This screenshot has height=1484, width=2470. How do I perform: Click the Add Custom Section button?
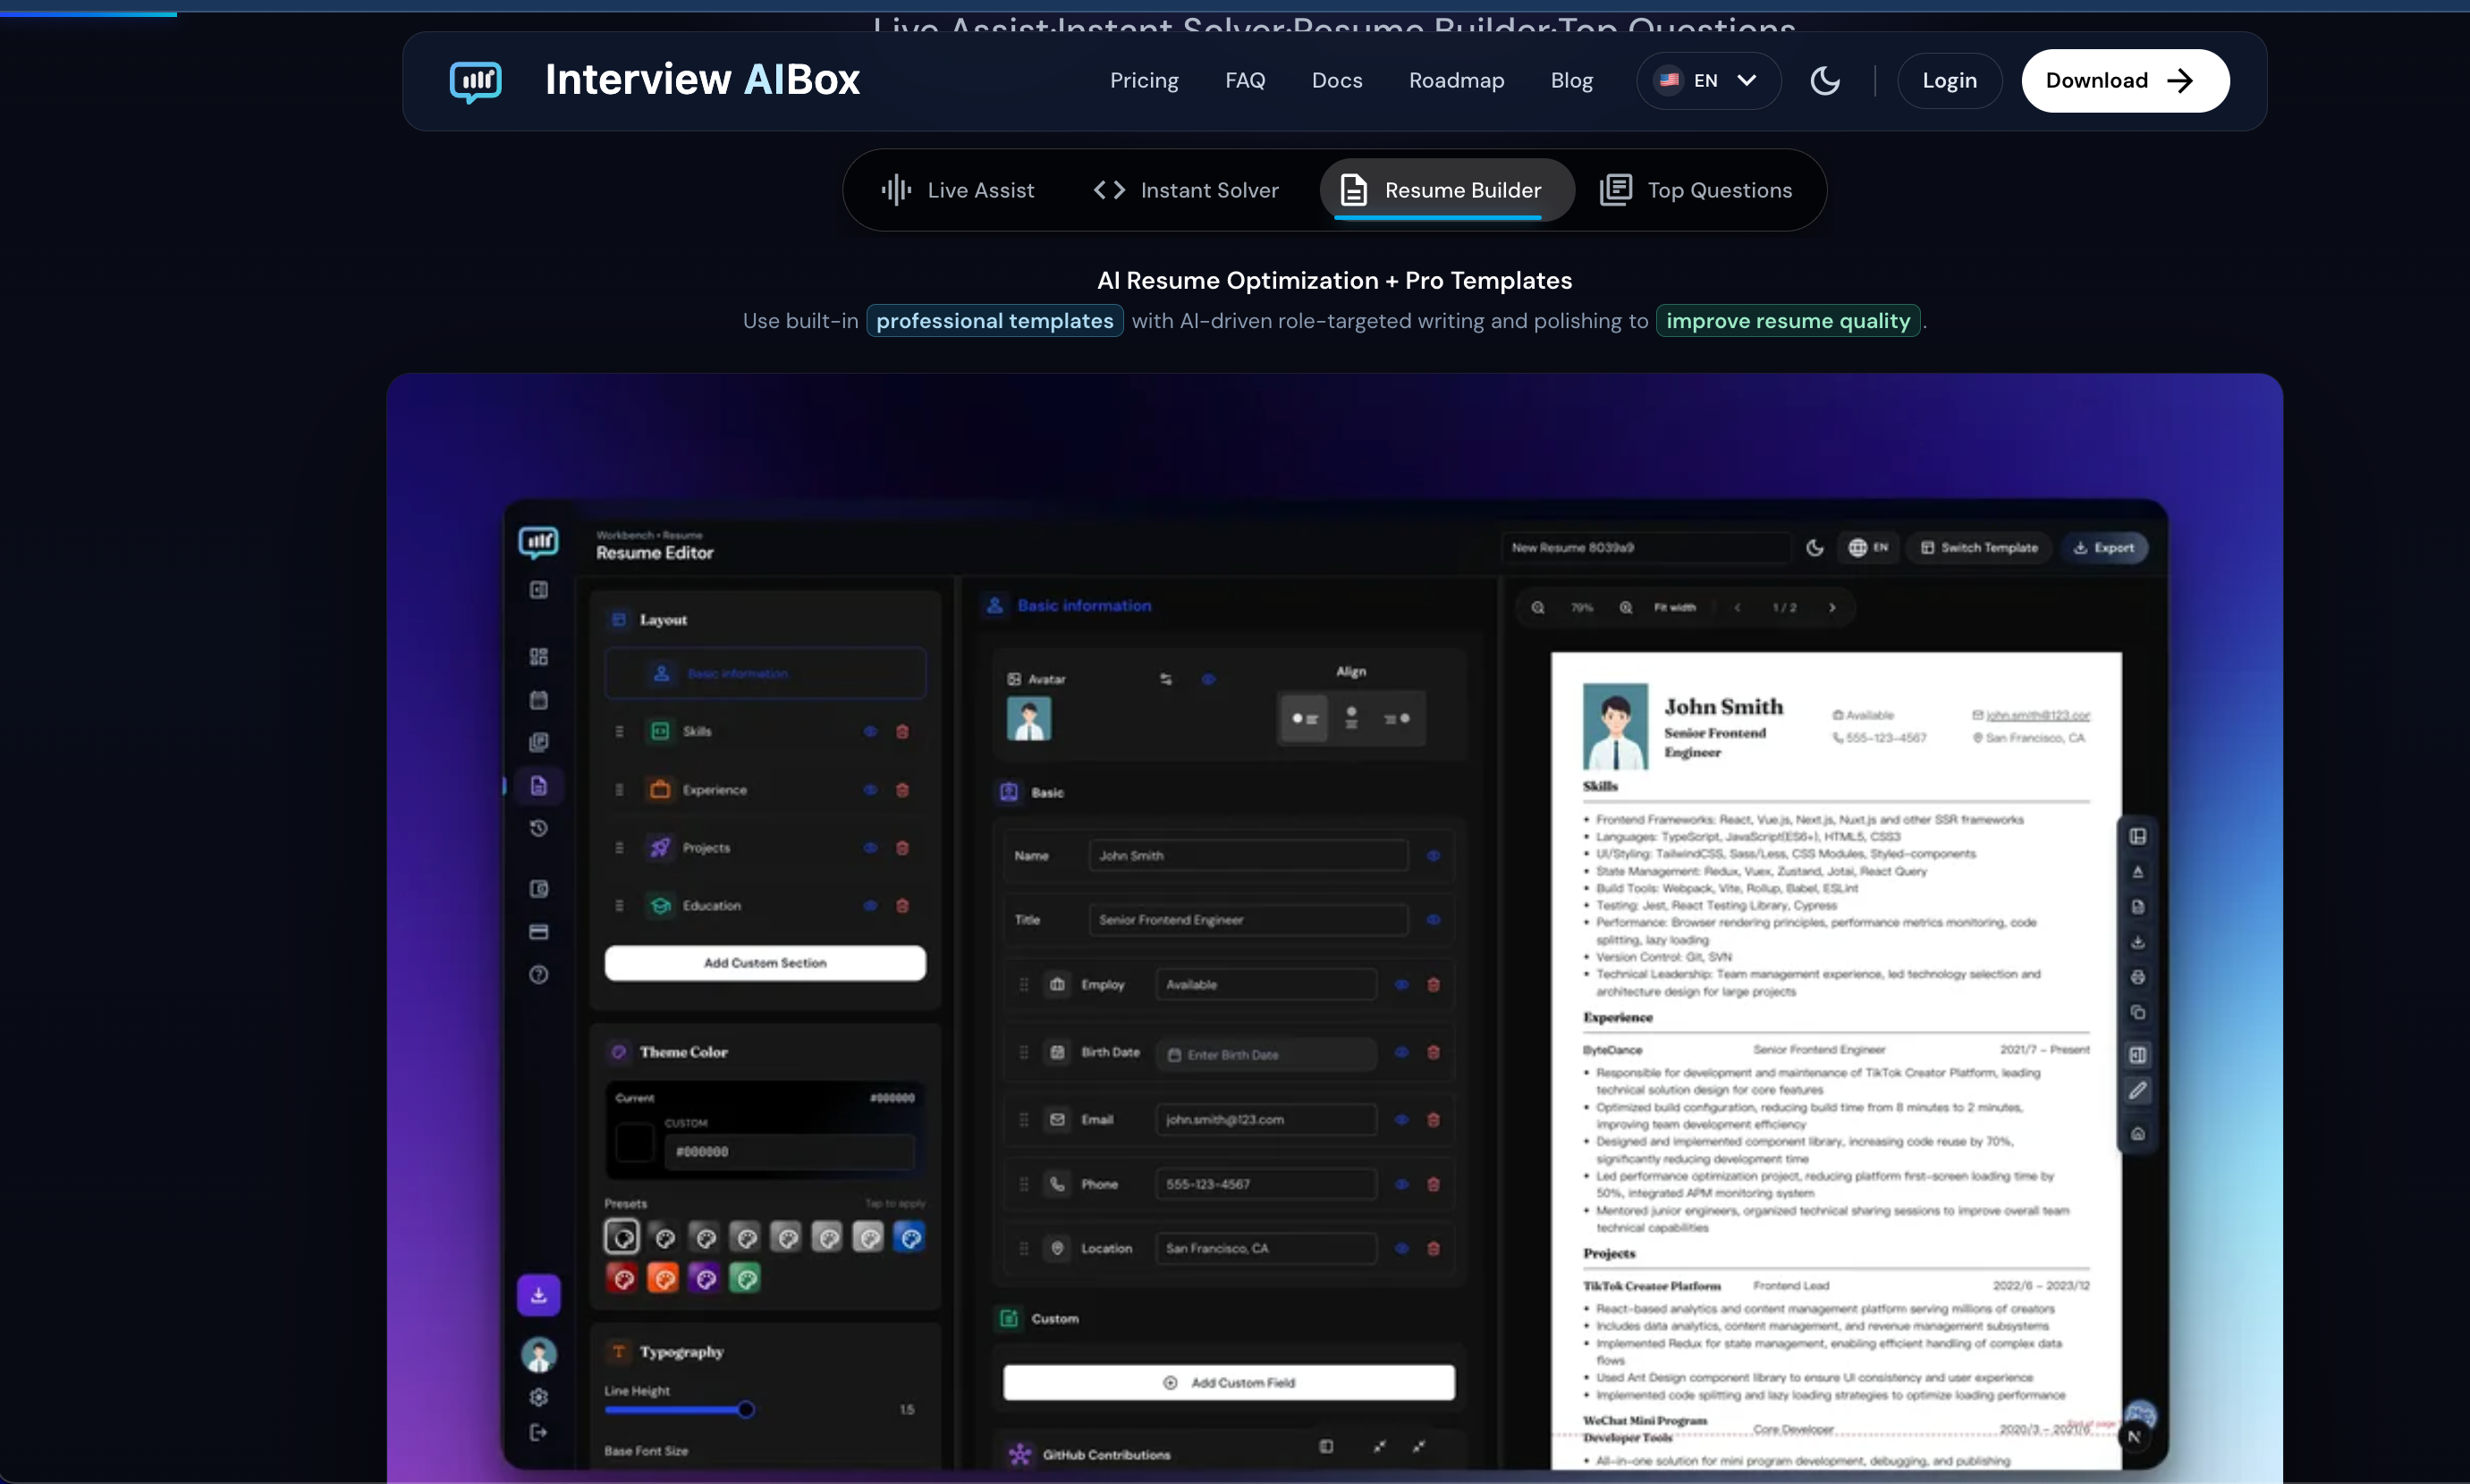coord(765,964)
